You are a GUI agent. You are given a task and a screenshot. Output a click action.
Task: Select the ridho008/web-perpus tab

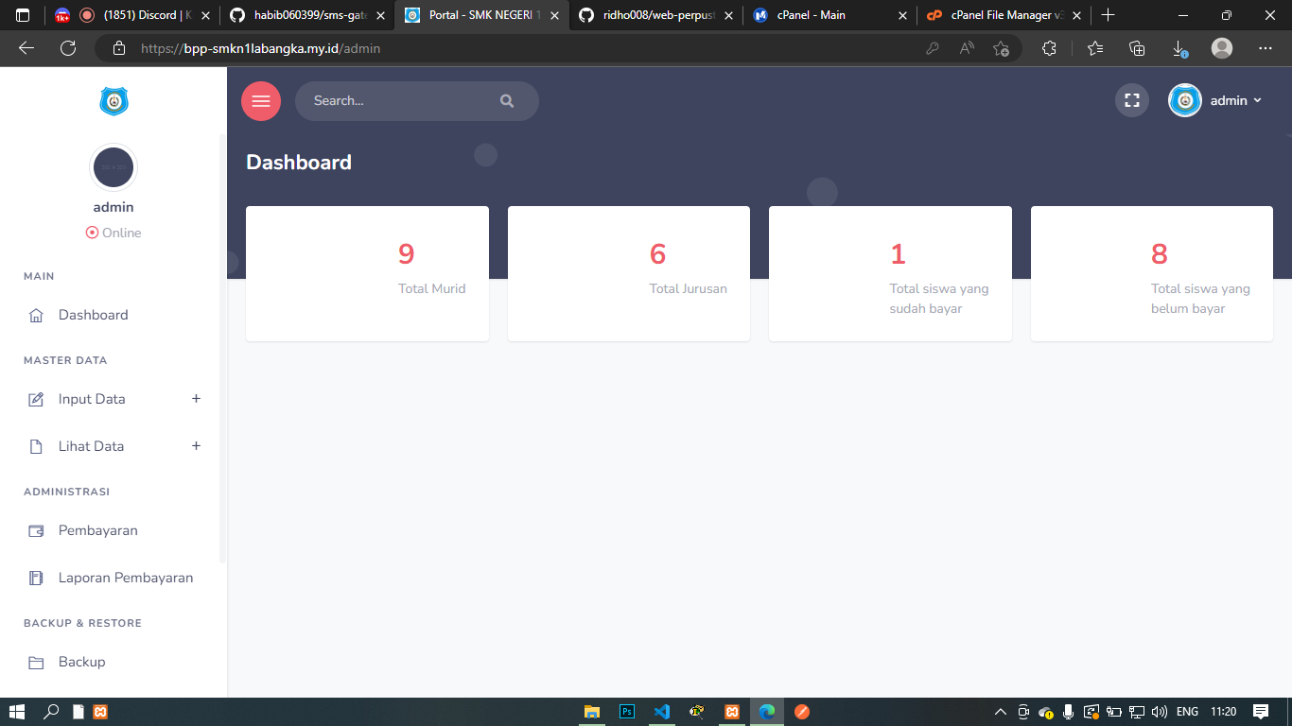pos(652,15)
